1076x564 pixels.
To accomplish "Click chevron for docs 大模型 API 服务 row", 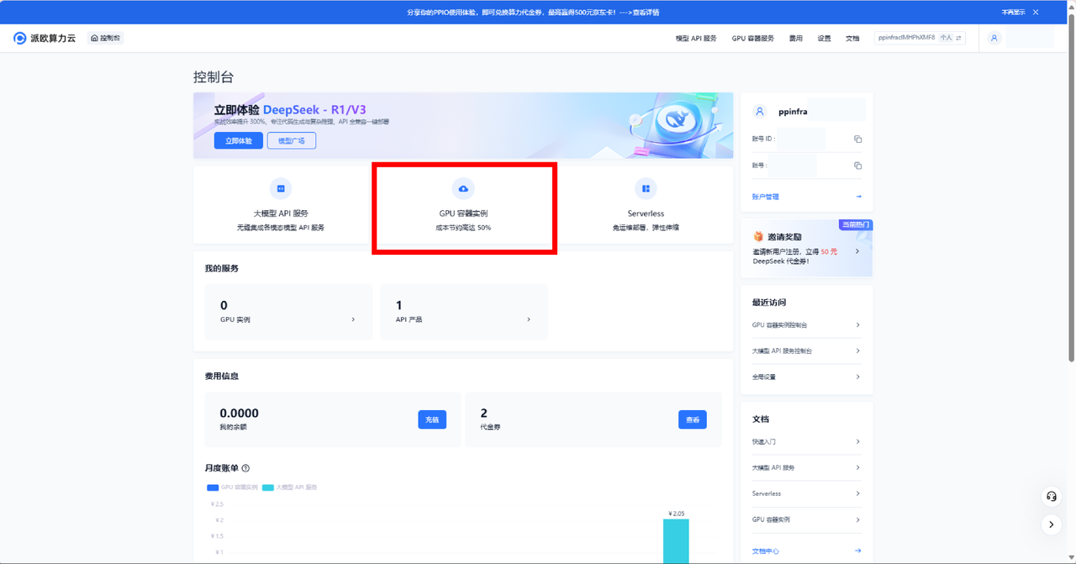I will (857, 467).
